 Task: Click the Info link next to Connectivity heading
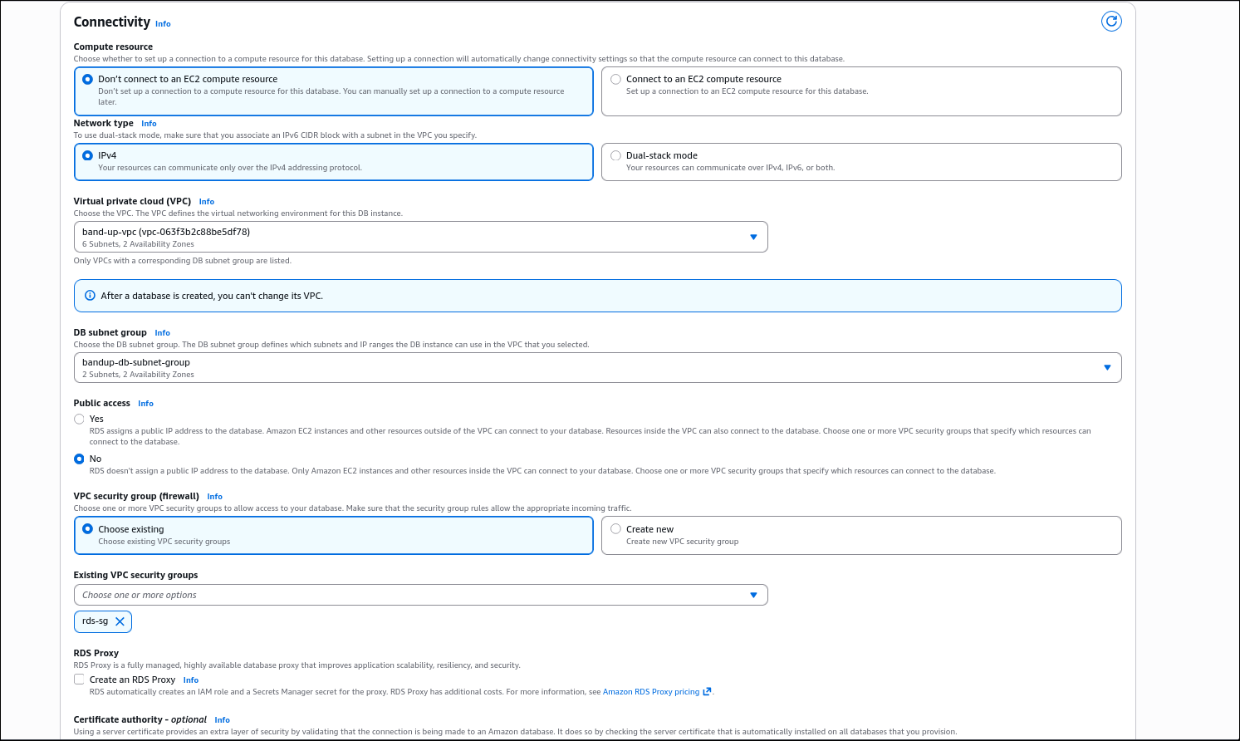click(x=163, y=23)
